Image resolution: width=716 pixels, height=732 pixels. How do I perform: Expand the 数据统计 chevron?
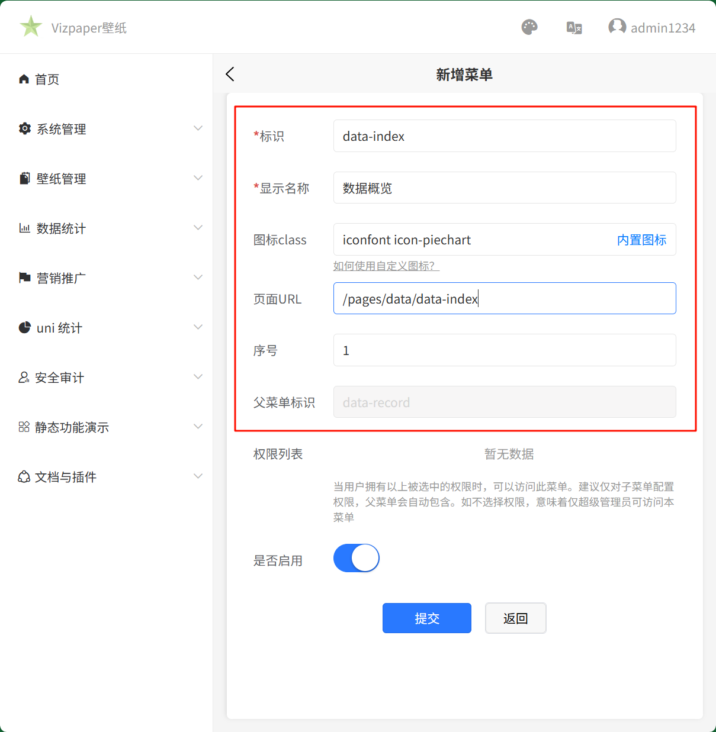[198, 227]
